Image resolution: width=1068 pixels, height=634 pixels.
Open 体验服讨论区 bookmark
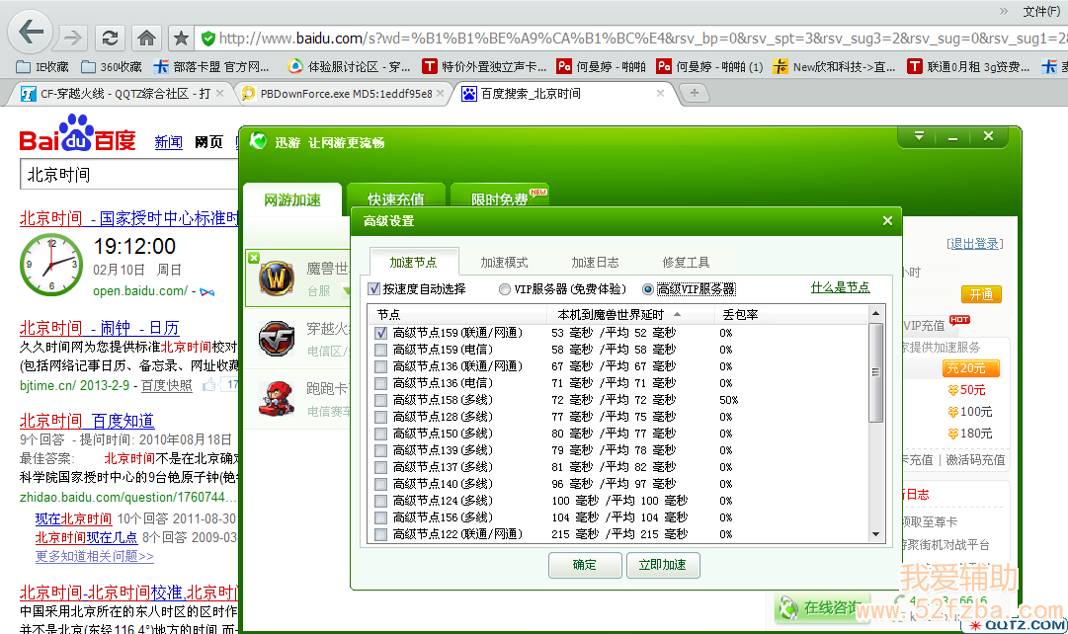(x=349, y=67)
